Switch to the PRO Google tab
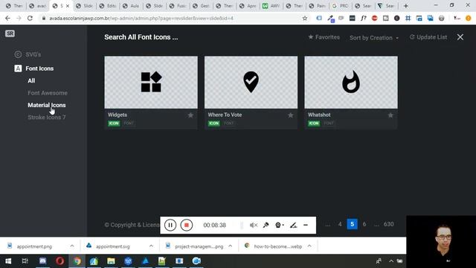476x268 pixels. coord(341,6)
